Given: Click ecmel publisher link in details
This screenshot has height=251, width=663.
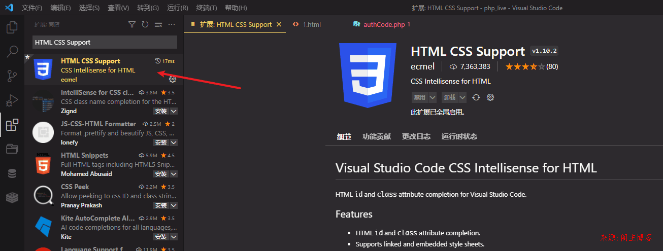Looking at the screenshot, I should point(422,66).
